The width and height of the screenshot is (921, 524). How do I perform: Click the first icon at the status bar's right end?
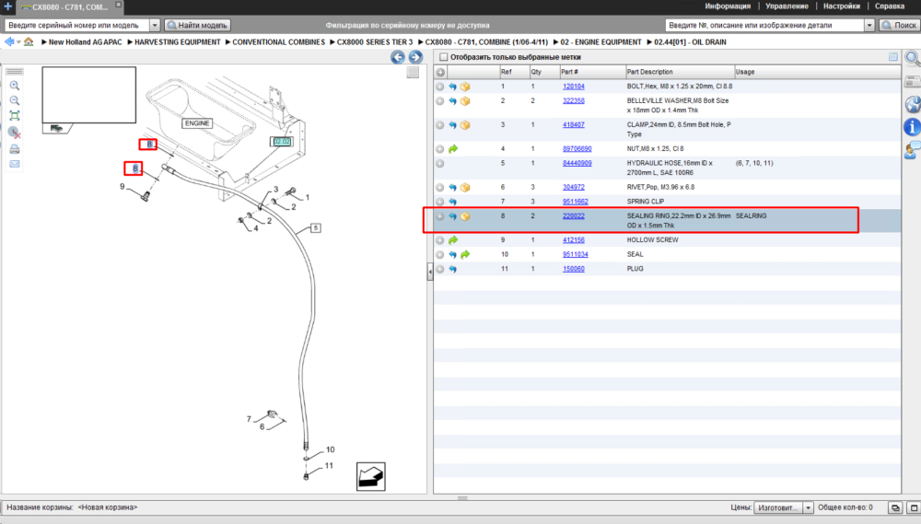(x=895, y=507)
